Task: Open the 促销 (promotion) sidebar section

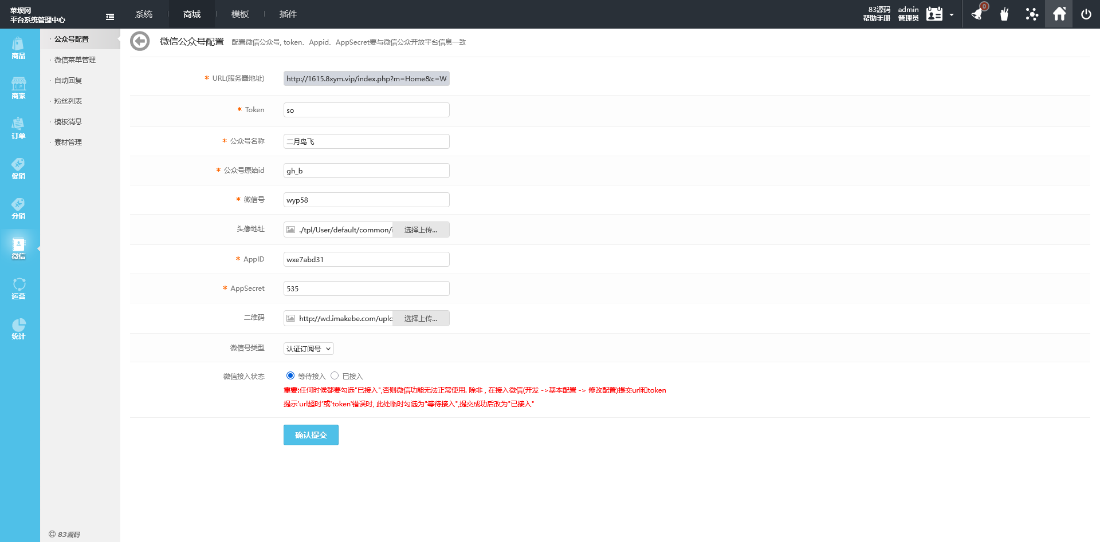Action: tap(18, 168)
